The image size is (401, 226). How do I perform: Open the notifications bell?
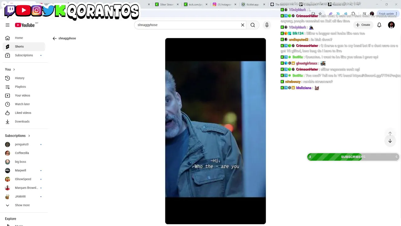379,25
